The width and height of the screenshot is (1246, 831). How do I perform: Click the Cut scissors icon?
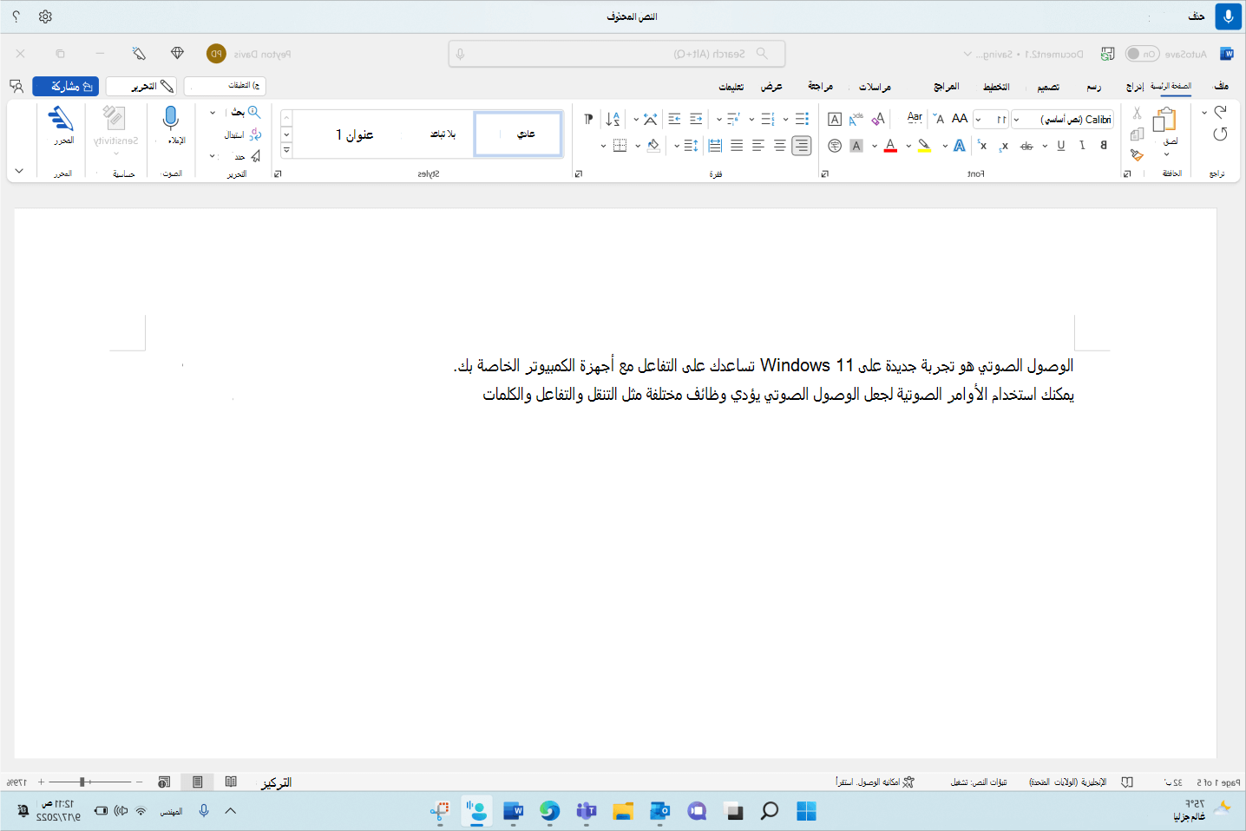coord(1137,114)
